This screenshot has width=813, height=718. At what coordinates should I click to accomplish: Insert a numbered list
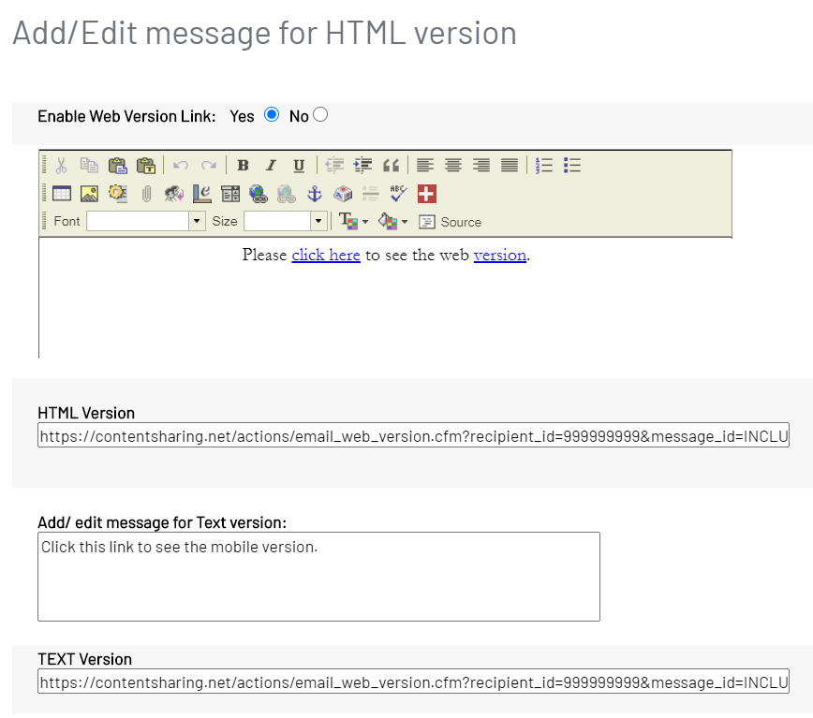pyautogui.click(x=544, y=166)
